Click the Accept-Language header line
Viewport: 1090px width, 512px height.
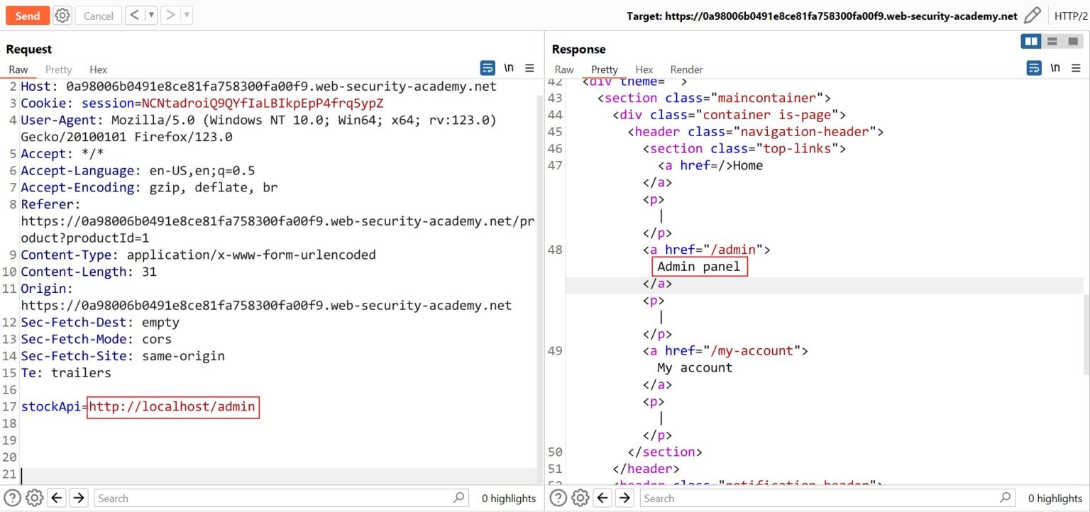click(x=138, y=171)
